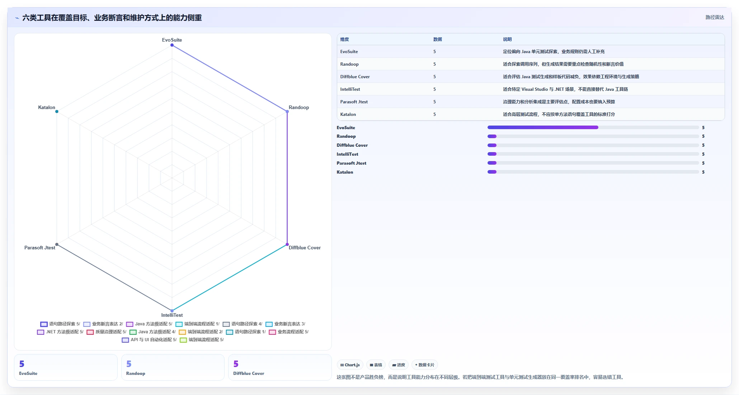Toggle legend item 质量治理适配 5/
Image resolution: width=739 pixels, height=395 pixels.
(106, 332)
